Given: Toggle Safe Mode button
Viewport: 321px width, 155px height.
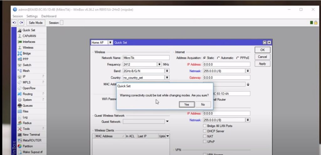Looking at the screenshot, I should coord(36,23).
